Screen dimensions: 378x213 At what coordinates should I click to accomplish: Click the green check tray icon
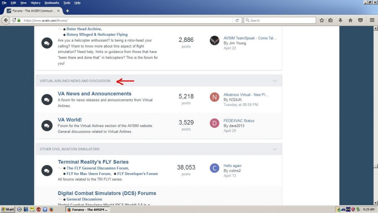click(339, 209)
